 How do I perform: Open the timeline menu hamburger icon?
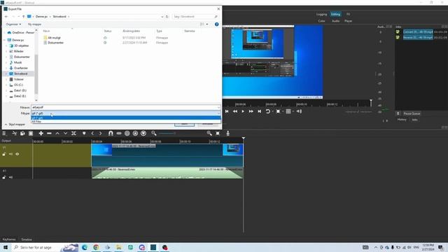pyautogui.click(x=4, y=133)
